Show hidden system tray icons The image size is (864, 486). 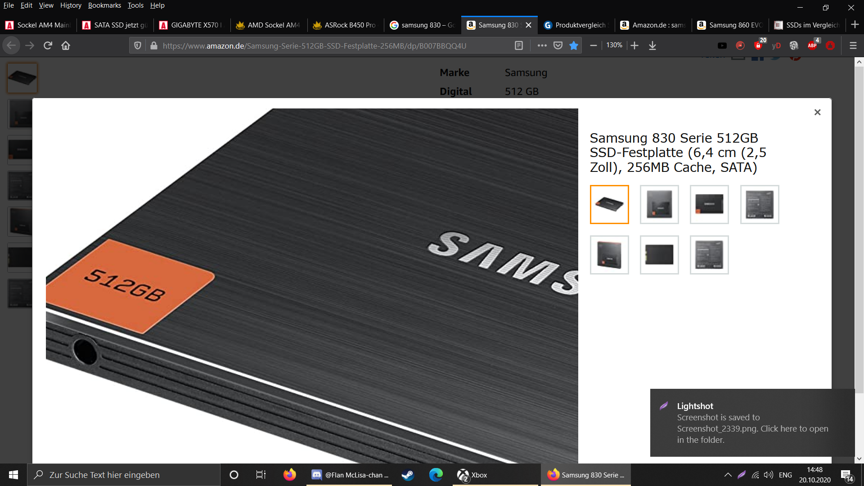coord(728,475)
